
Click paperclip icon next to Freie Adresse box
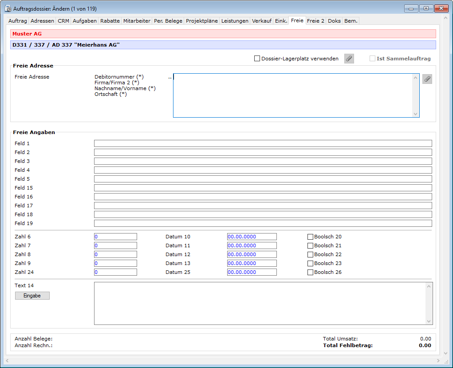pyautogui.click(x=427, y=79)
